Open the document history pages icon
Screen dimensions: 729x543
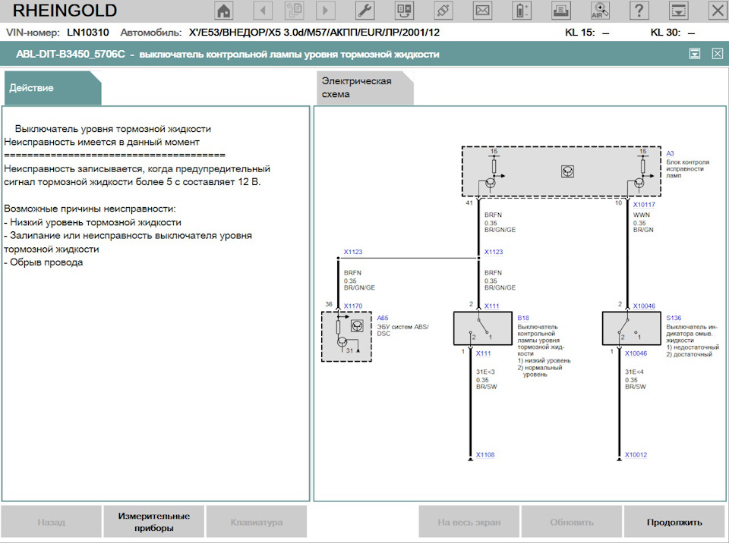point(295,10)
